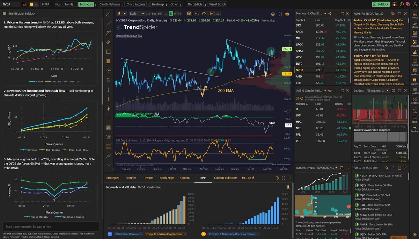419x239 pixels.
Task: Click Start a new research input box
Action: pyautogui.click(x=51, y=226)
